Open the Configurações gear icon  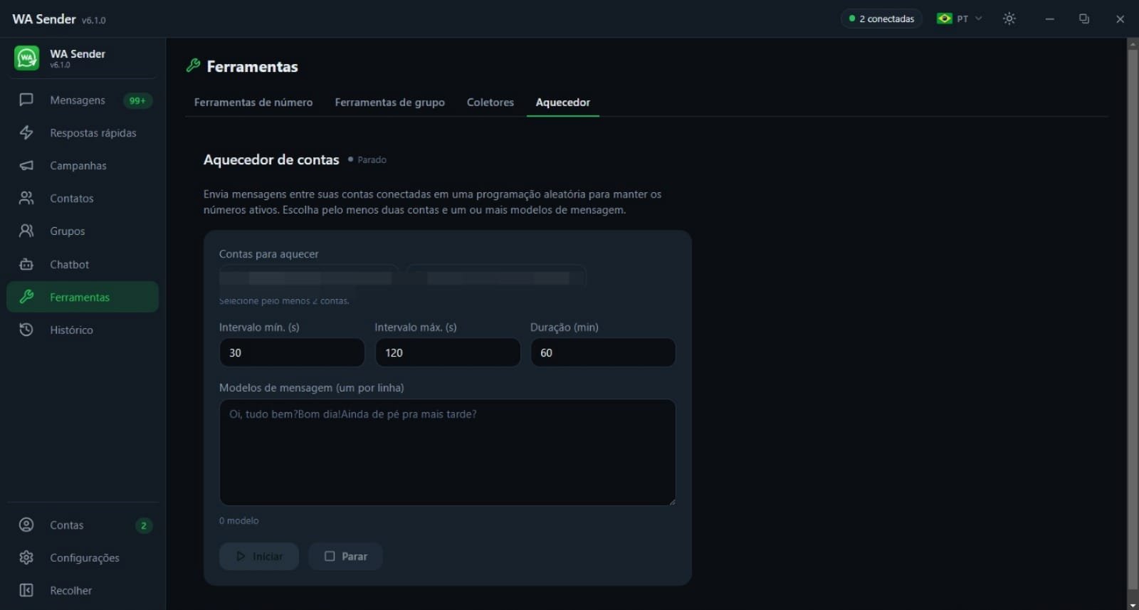click(26, 557)
